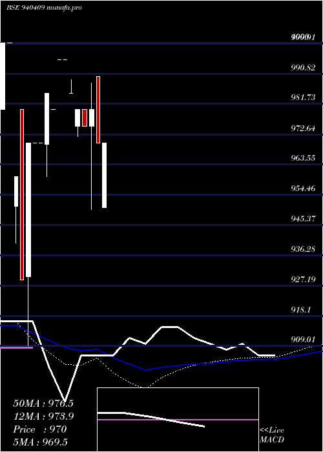Click the 'BSE 940409 munafa.pro' chart title
The width and height of the screenshot is (323, 452).
44,8
